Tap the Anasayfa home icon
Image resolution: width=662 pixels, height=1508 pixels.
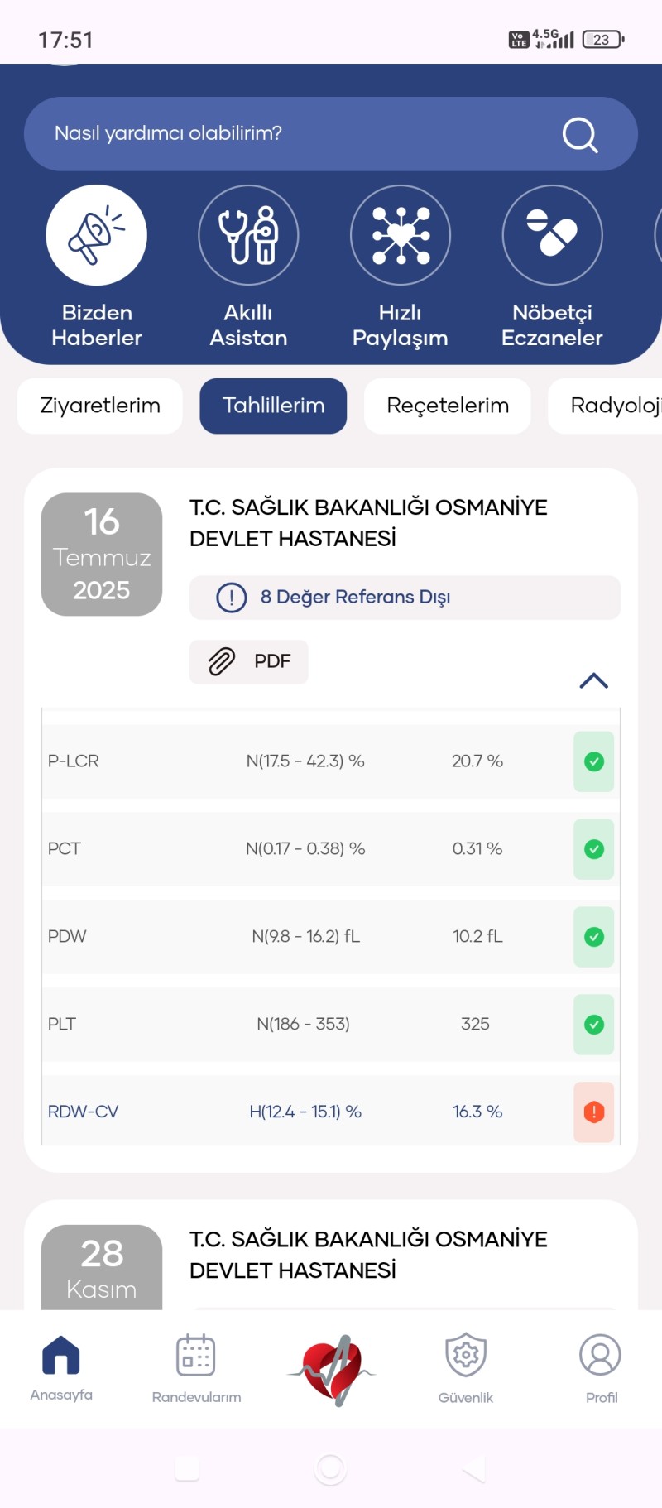(61, 1355)
